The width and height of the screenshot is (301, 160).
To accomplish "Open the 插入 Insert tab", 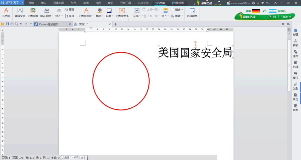I will tap(44, 3).
